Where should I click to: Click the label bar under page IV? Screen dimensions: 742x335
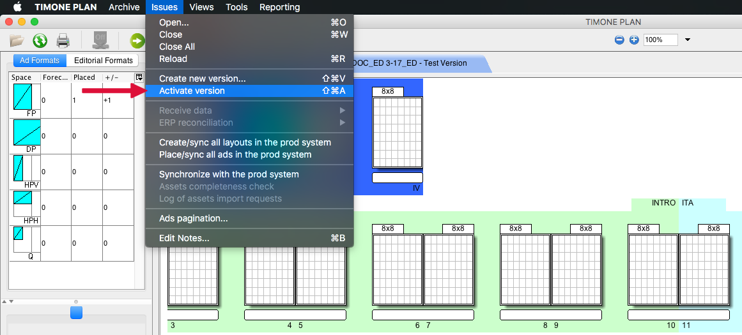[x=397, y=177]
